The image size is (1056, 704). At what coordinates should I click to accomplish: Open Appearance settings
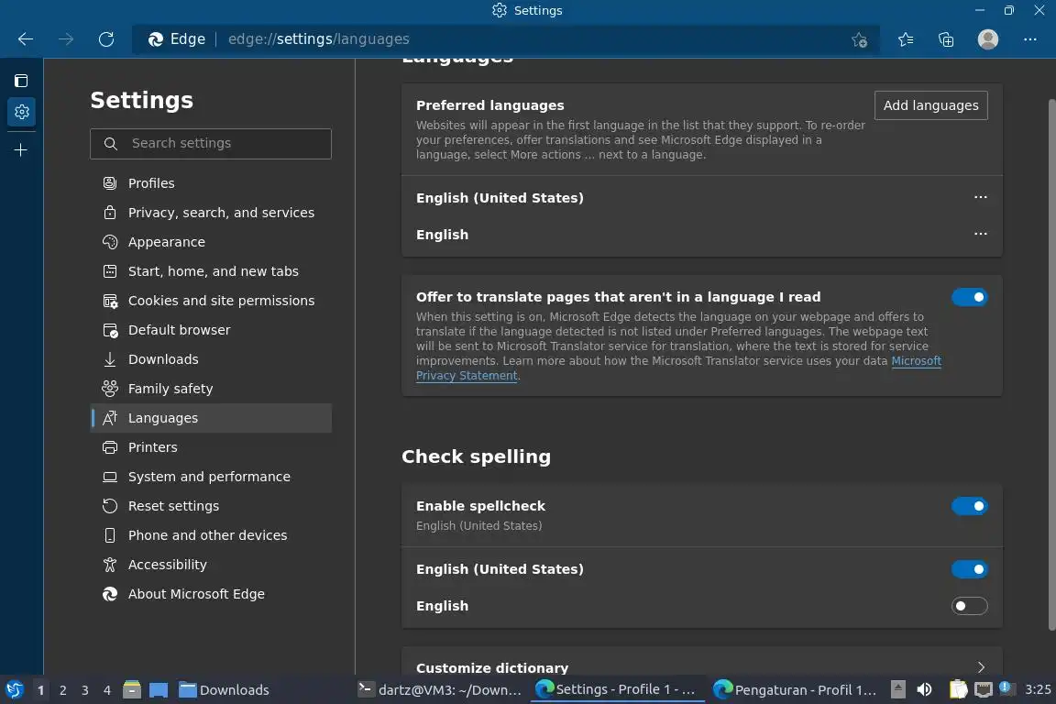[x=211, y=242]
